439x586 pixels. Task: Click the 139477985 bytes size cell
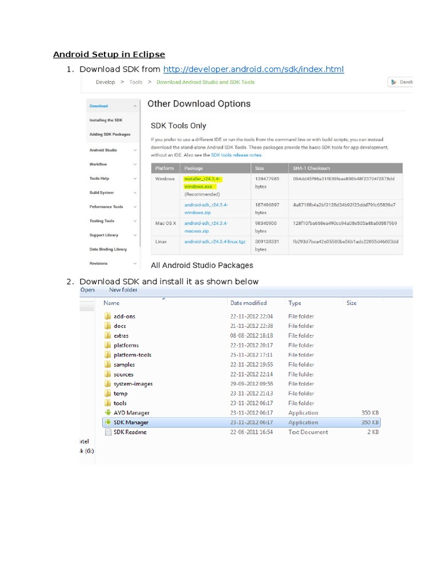tap(267, 183)
